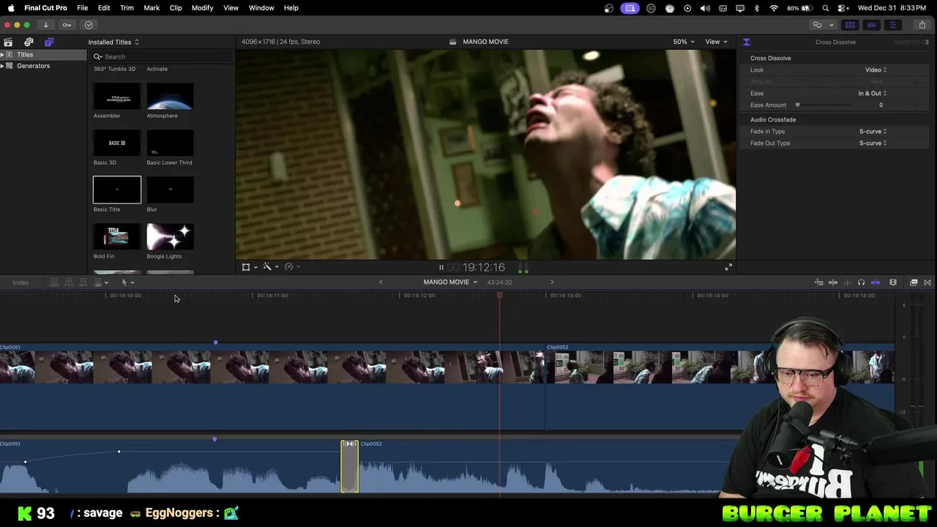
Task: Select the Cross Dissolve transition on timeline
Action: (x=350, y=466)
